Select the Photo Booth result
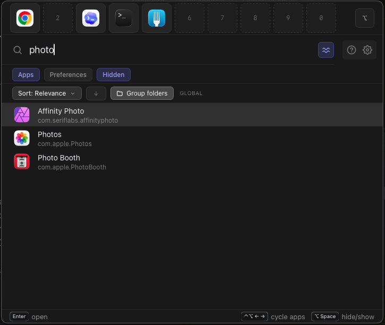 point(192,161)
